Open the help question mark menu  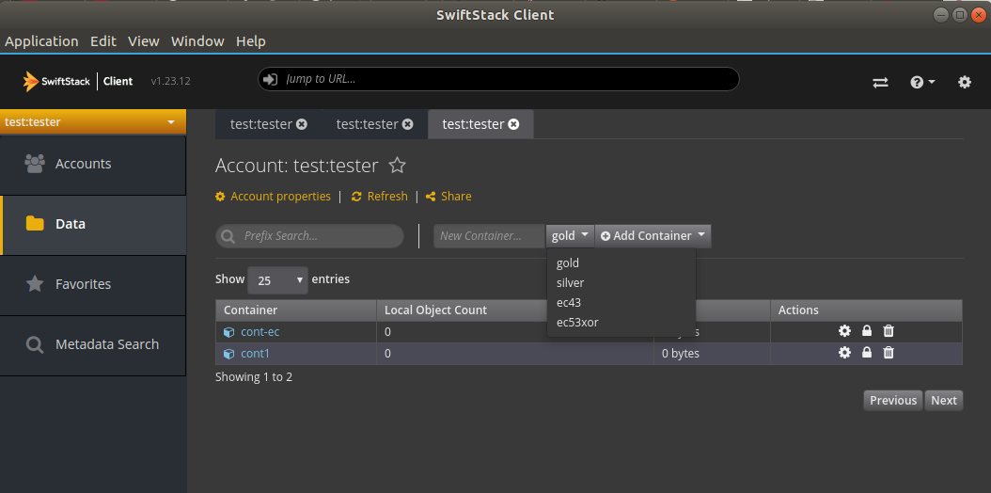(x=922, y=82)
